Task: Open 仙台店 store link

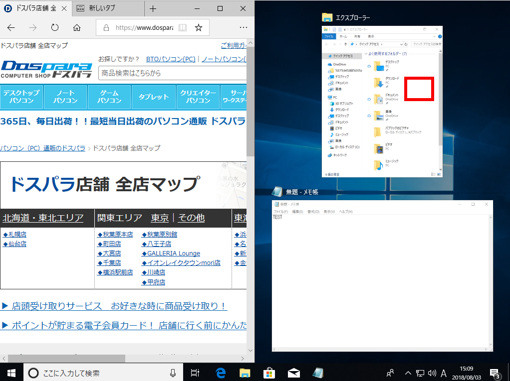Action: [14, 244]
